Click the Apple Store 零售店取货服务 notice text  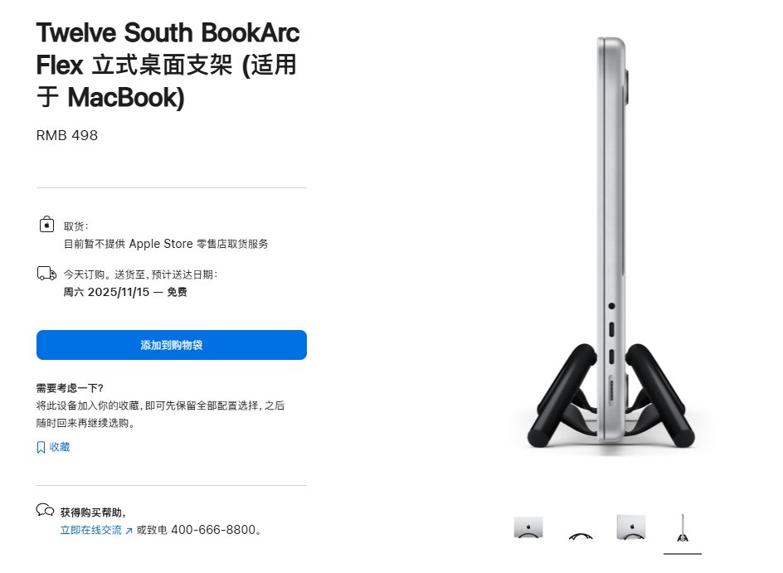coord(166,244)
